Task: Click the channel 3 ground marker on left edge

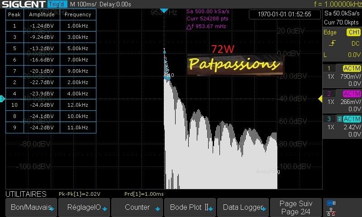Action: [x=2, y=99]
